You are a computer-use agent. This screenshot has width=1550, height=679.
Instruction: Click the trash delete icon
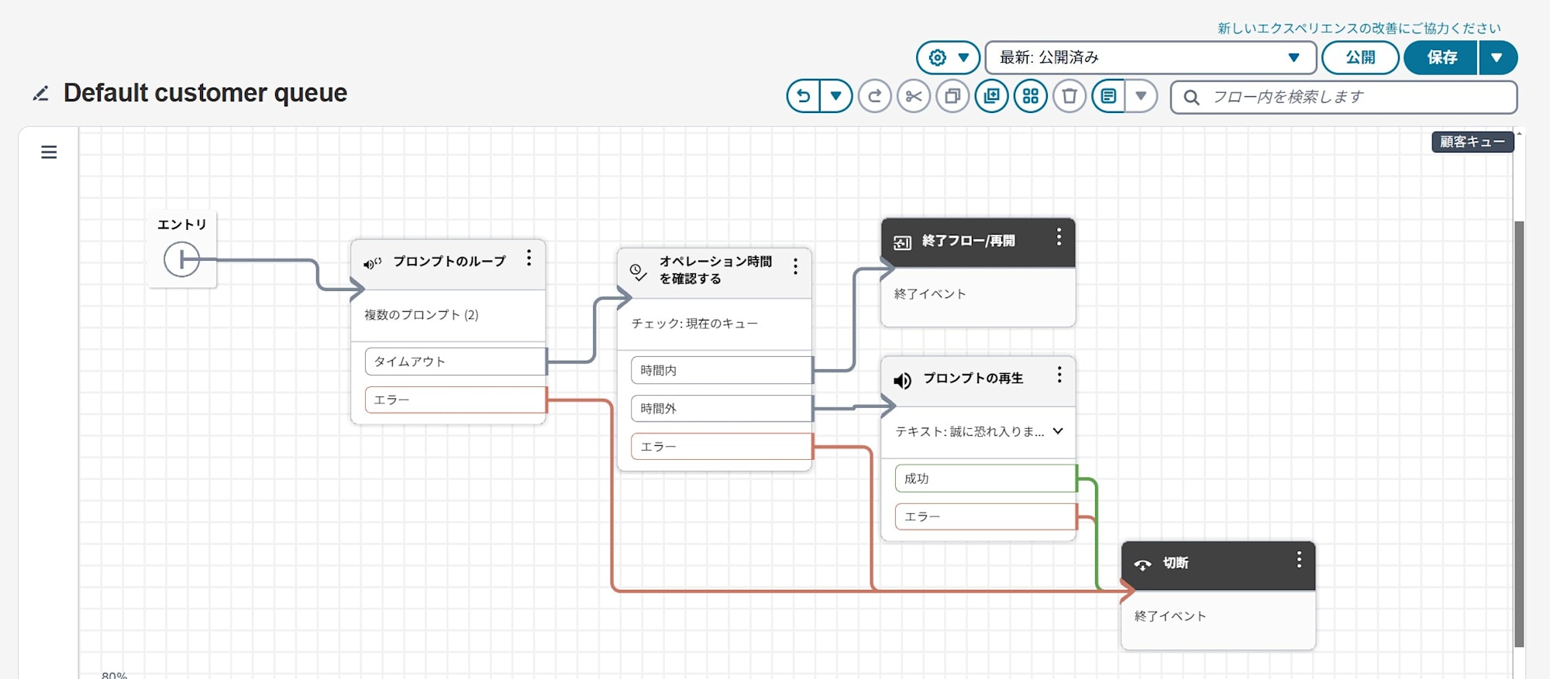click(x=1069, y=97)
